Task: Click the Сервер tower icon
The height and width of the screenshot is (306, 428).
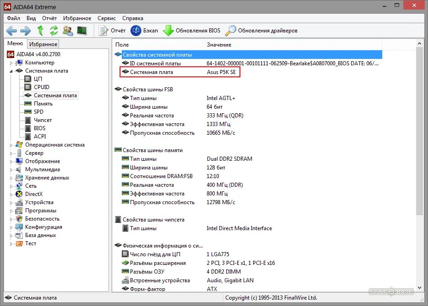Action: (x=19, y=153)
